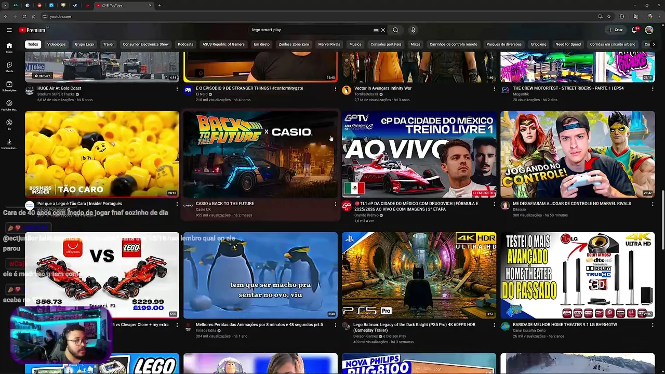Open options for HUGE Air At Gold Coast
Screen dimensions: 665x374
(x=177, y=88)
